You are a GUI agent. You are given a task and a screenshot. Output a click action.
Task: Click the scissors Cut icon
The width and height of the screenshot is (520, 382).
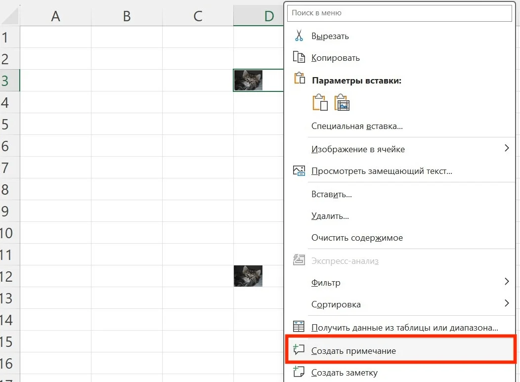pyautogui.click(x=299, y=36)
